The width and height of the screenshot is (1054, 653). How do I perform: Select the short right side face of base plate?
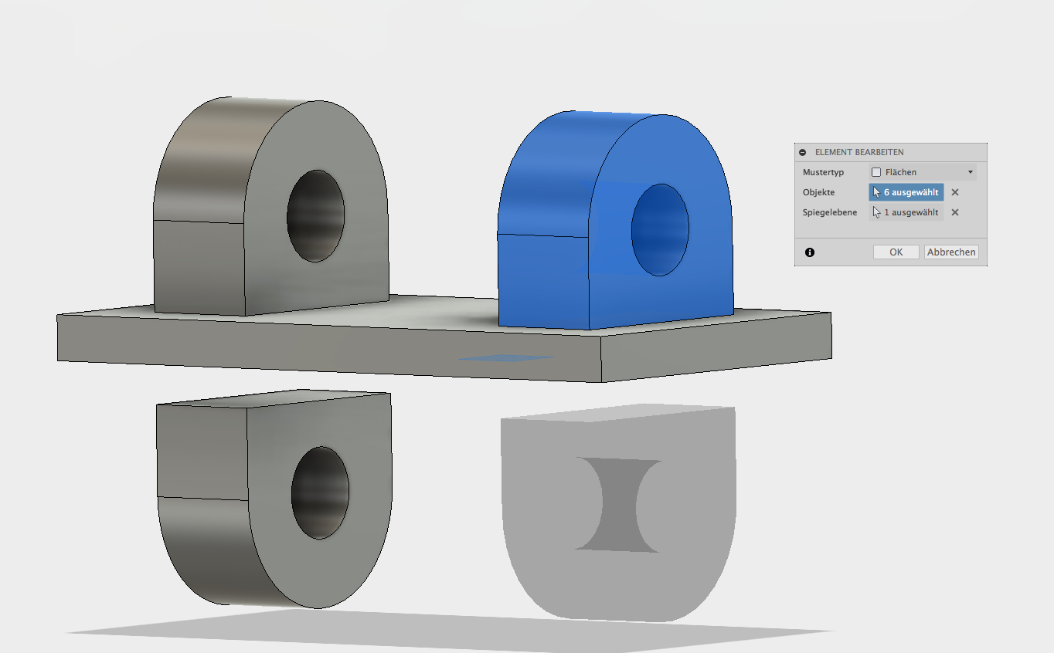coord(715,347)
